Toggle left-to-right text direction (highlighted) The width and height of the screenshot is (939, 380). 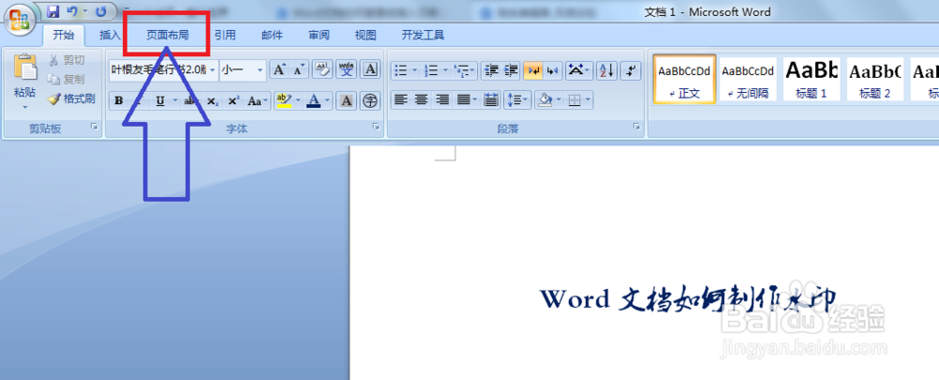pos(532,70)
